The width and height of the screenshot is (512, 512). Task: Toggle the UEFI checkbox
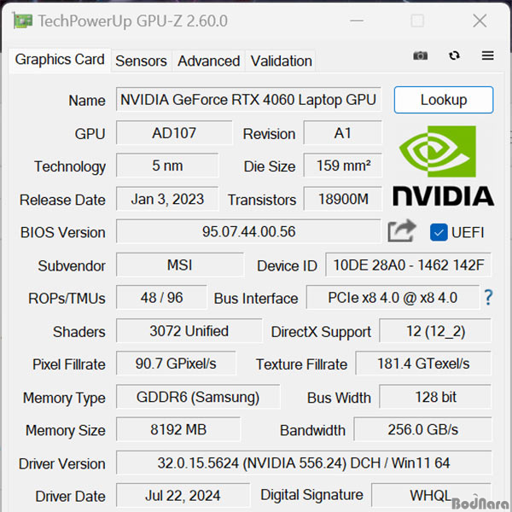click(439, 232)
